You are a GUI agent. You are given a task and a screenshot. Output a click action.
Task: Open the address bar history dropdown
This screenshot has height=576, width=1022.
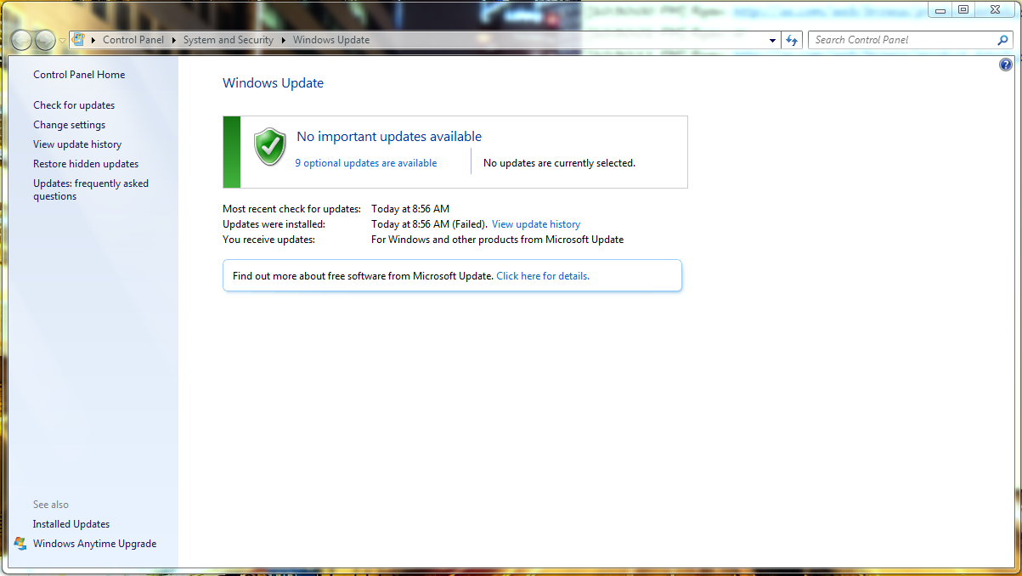click(x=772, y=40)
